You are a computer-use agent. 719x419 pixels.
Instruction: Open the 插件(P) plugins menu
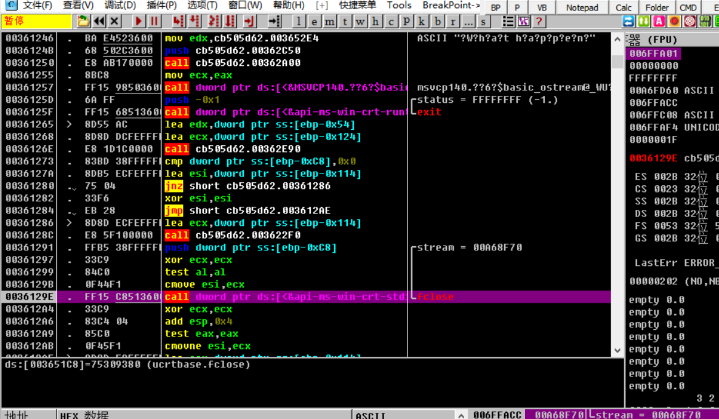(x=162, y=6)
